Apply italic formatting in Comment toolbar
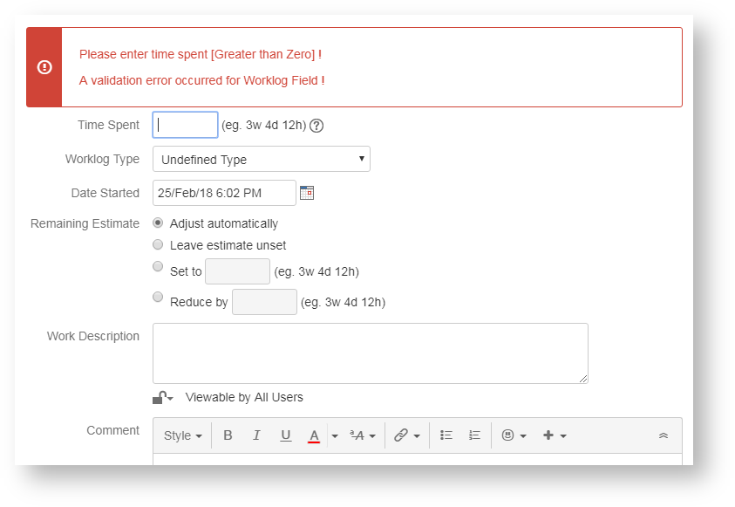 (256, 435)
